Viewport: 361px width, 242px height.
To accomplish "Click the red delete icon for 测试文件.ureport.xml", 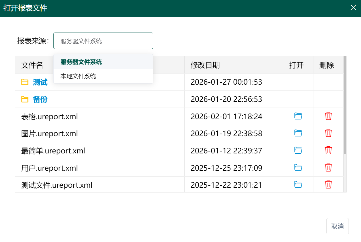I will (x=328, y=185).
